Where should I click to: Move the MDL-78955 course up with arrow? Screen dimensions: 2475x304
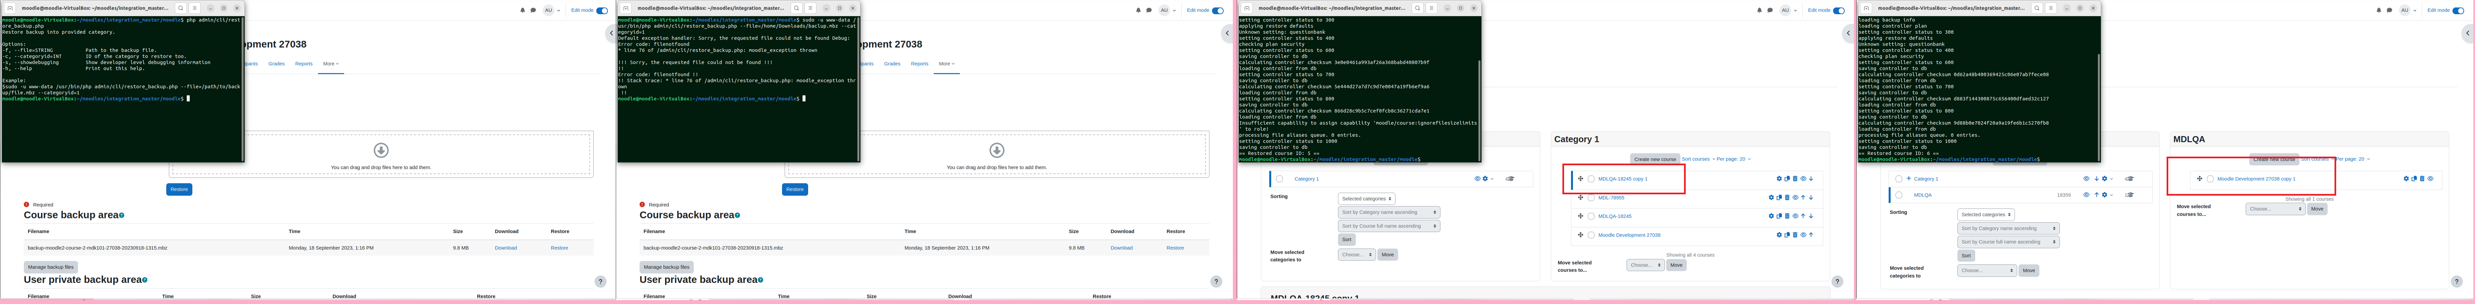pos(1803,197)
